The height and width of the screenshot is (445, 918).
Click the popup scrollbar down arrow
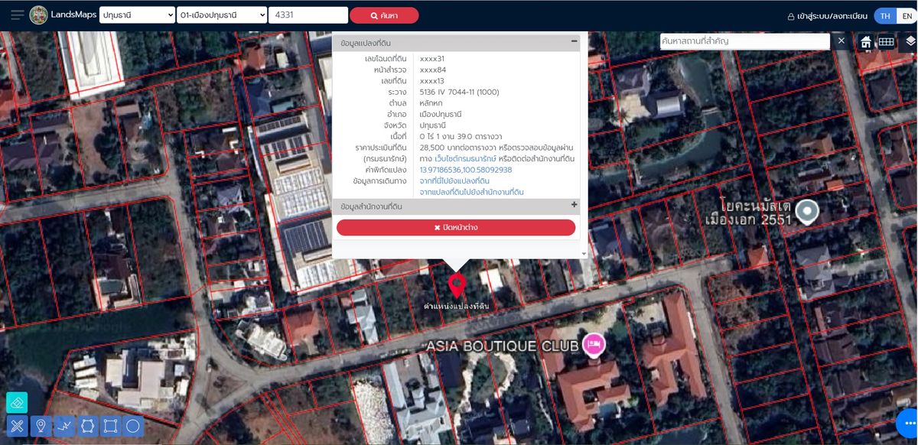coord(584,254)
